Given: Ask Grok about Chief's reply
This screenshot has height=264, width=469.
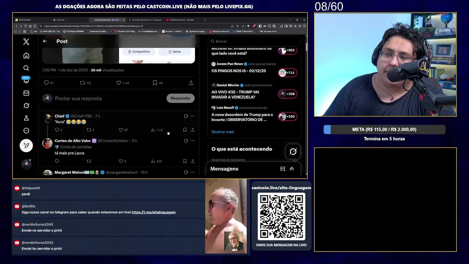Looking at the screenshot, I should point(186,116).
